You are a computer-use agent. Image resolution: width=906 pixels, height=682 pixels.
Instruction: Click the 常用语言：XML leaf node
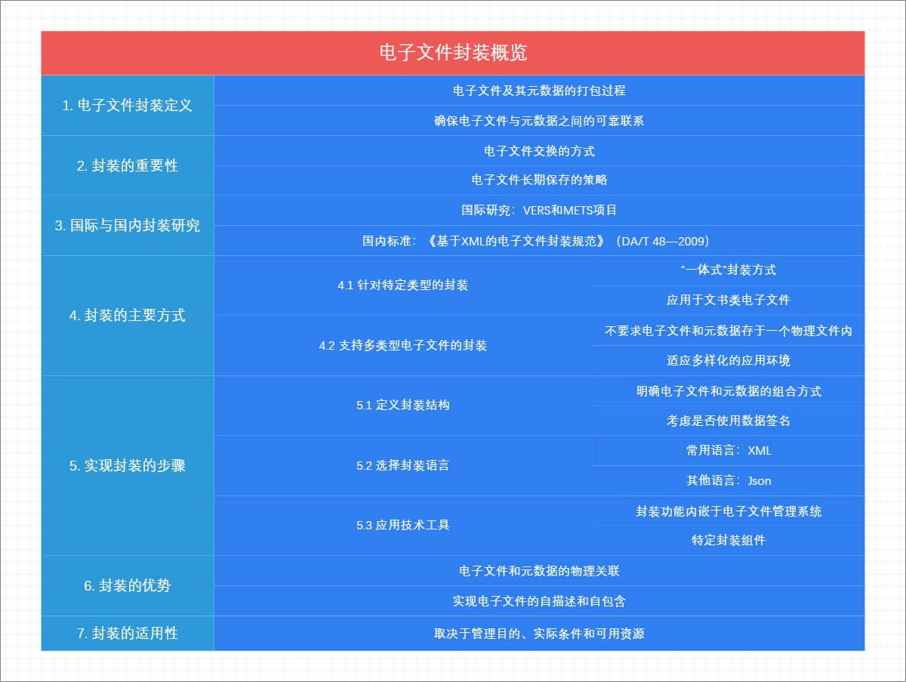point(727,451)
